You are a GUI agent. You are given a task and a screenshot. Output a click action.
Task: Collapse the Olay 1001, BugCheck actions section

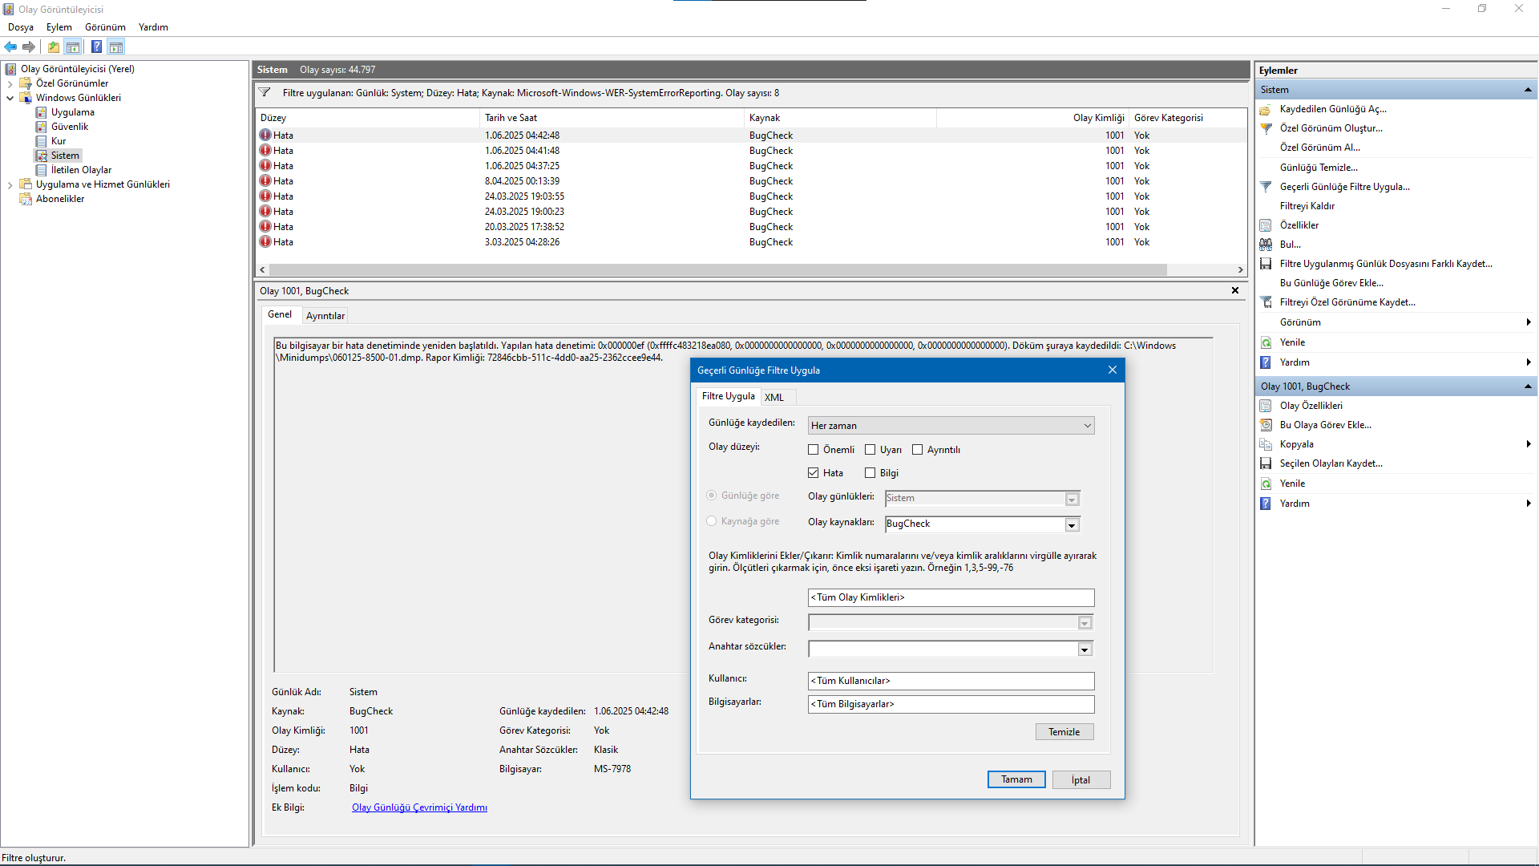tap(1528, 386)
